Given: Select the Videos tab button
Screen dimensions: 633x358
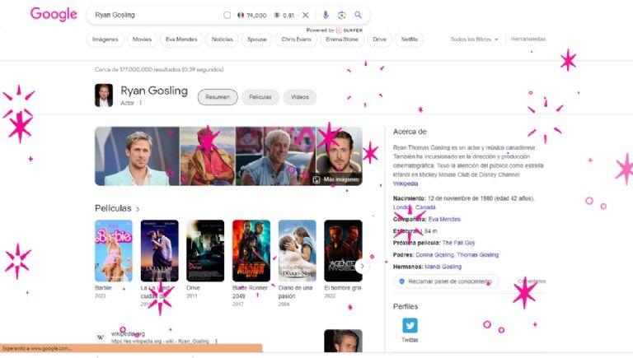Looking at the screenshot, I should (299, 97).
